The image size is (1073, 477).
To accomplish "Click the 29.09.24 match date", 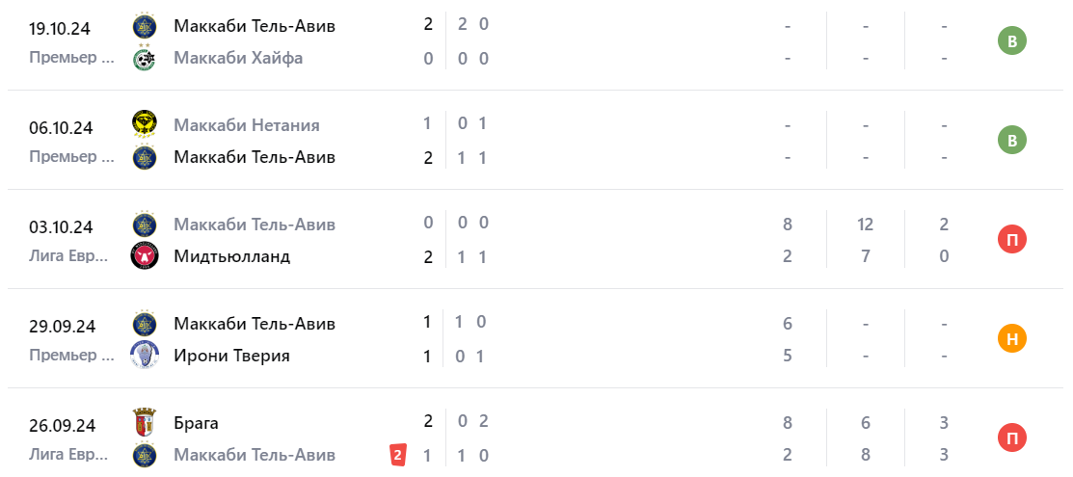I will click(x=61, y=326).
